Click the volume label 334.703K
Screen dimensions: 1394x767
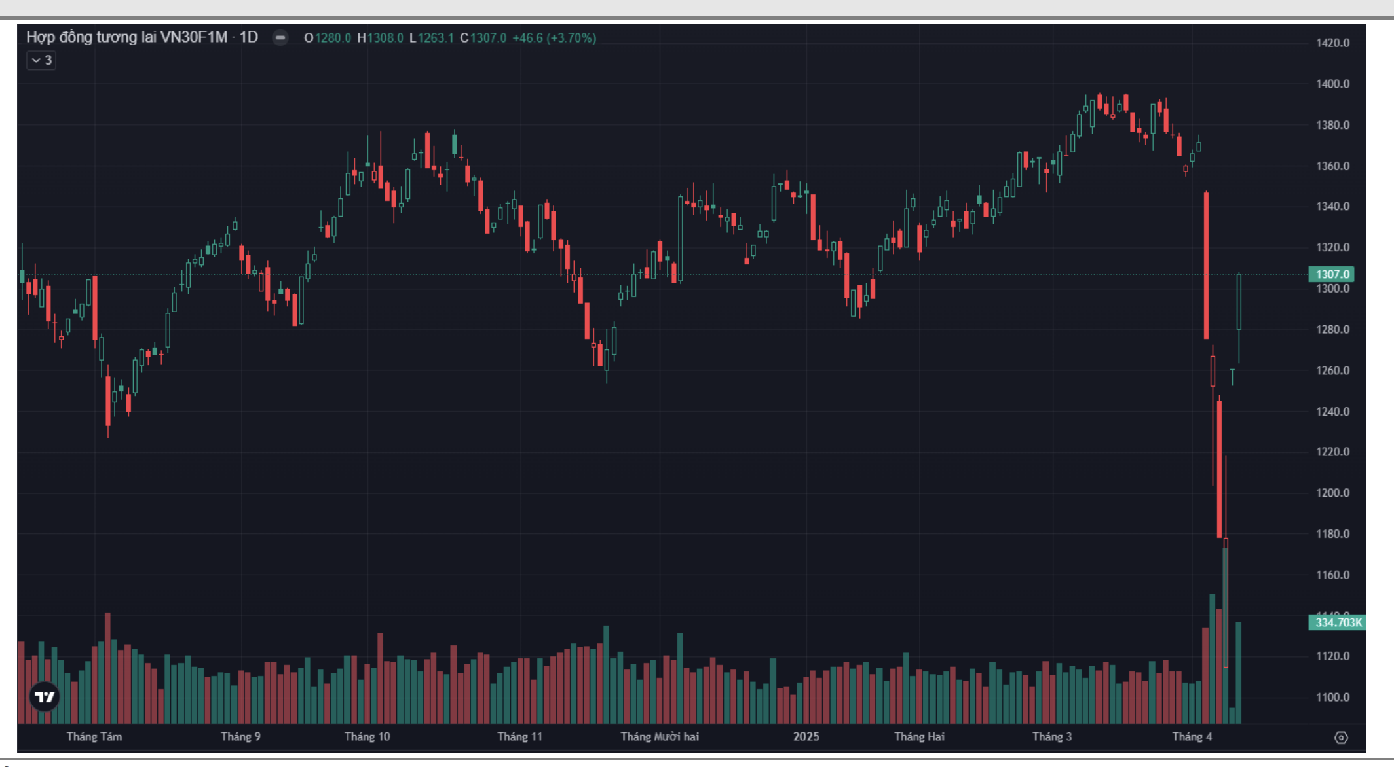[1338, 622]
